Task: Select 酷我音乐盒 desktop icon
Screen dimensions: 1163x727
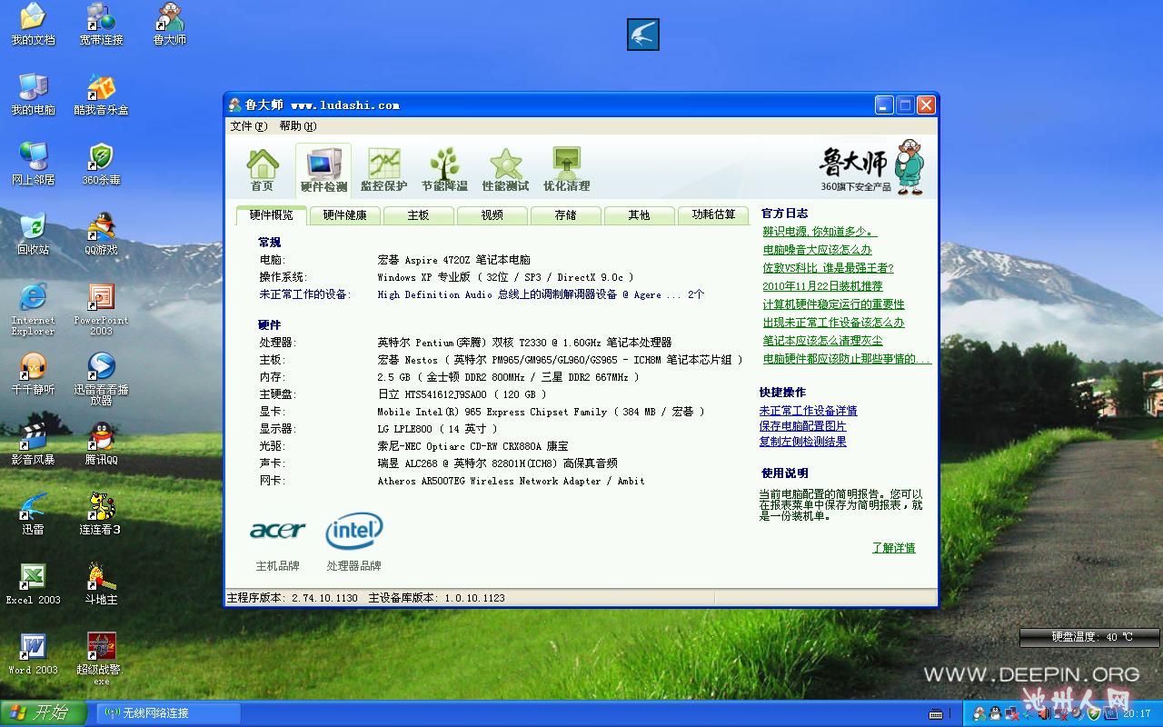Action: [x=101, y=95]
